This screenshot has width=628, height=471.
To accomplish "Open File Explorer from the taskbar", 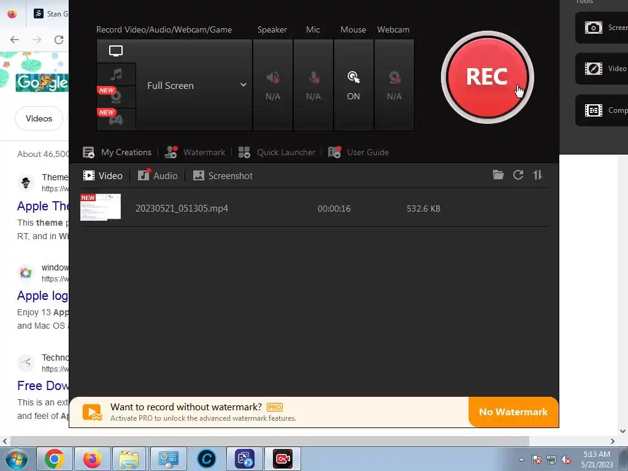I will pos(129,459).
